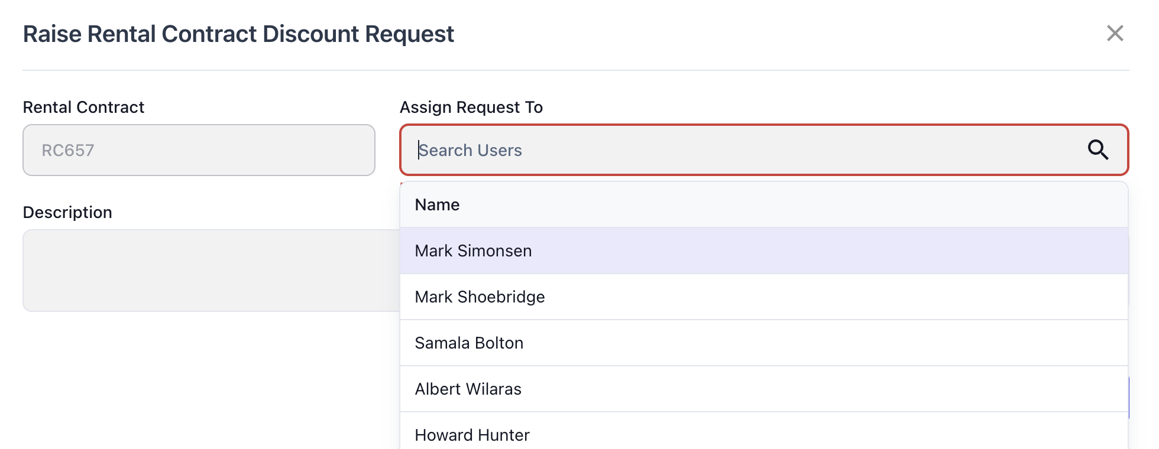Image resolution: width=1159 pixels, height=449 pixels.
Task: Select Mark Simonsen from the user list
Action: click(x=473, y=251)
